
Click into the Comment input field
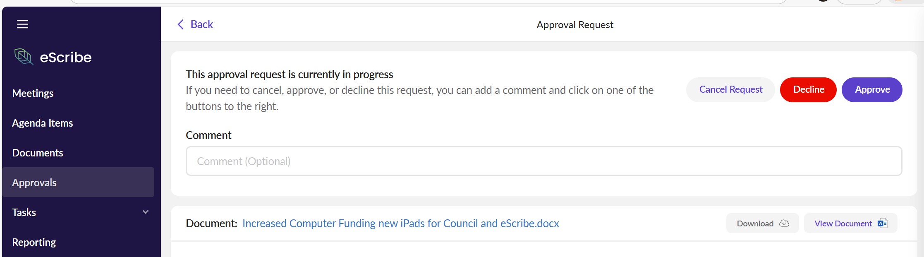[x=543, y=161]
